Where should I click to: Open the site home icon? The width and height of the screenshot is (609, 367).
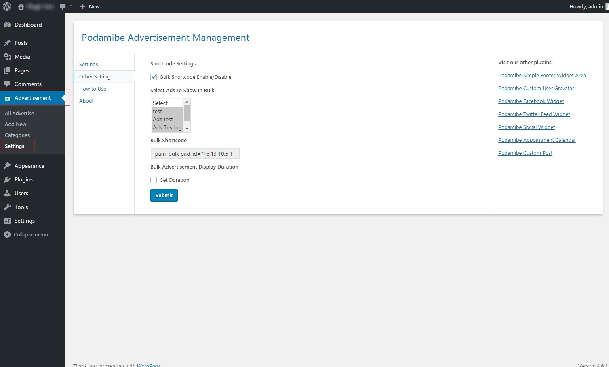click(21, 6)
